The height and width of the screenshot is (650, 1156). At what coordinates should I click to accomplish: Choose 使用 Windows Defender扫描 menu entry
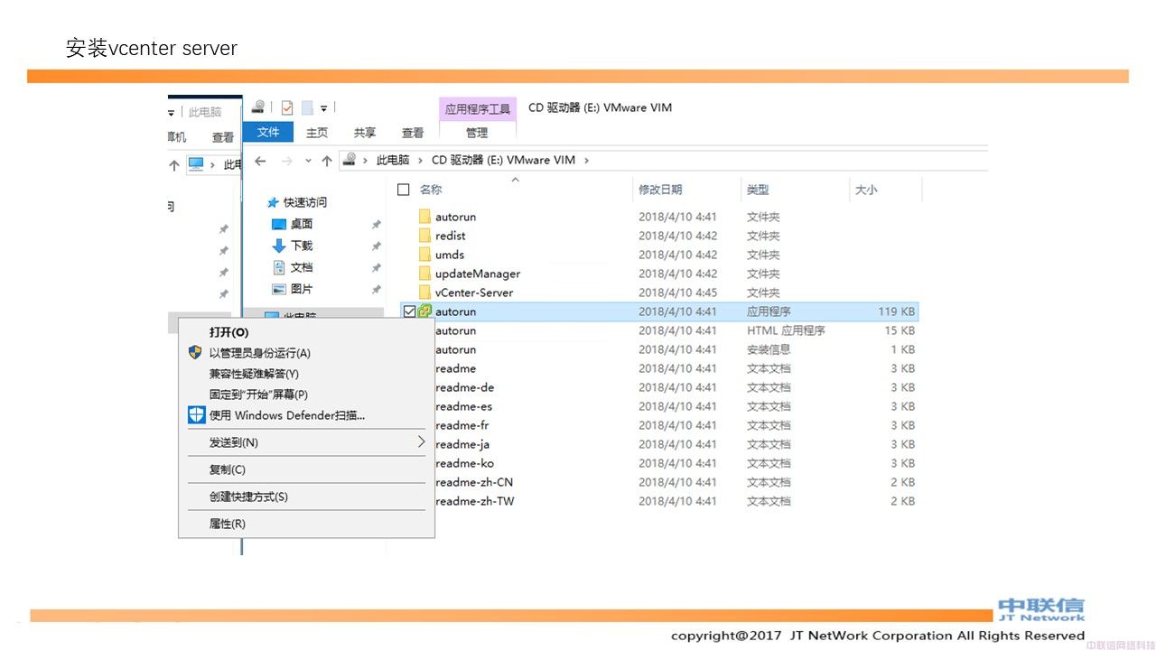click(x=306, y=415)
